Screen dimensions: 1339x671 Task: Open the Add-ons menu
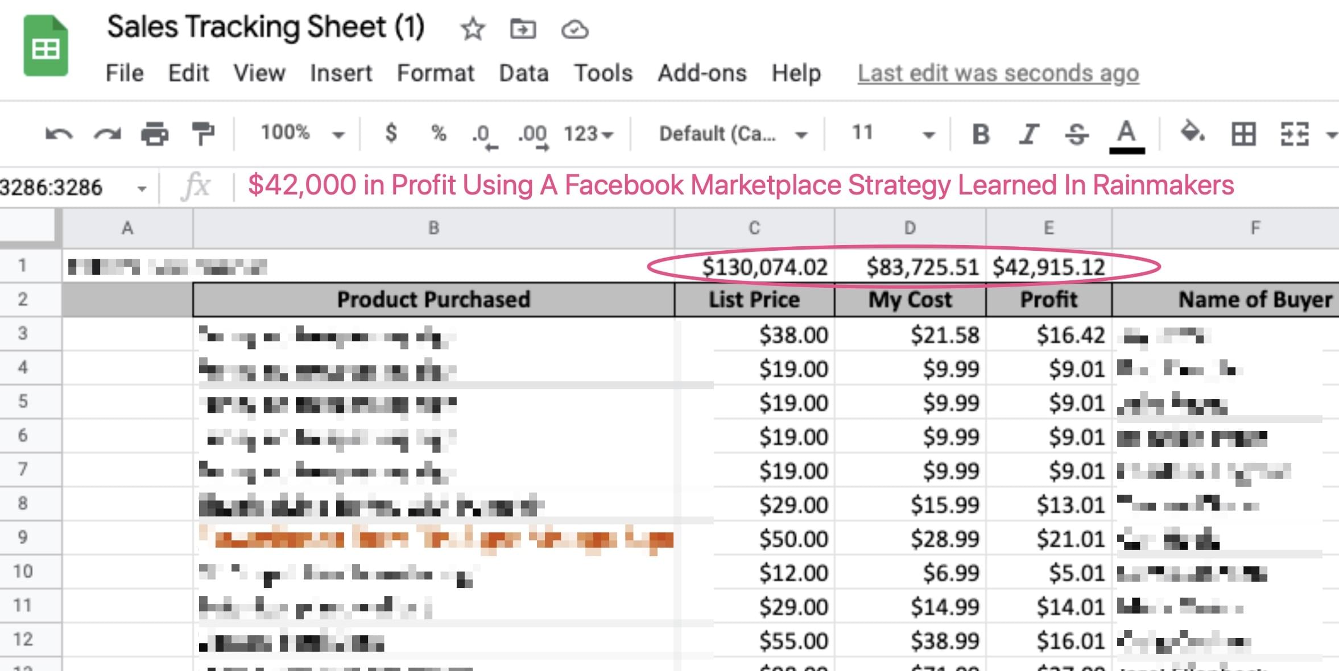(702, 73)
